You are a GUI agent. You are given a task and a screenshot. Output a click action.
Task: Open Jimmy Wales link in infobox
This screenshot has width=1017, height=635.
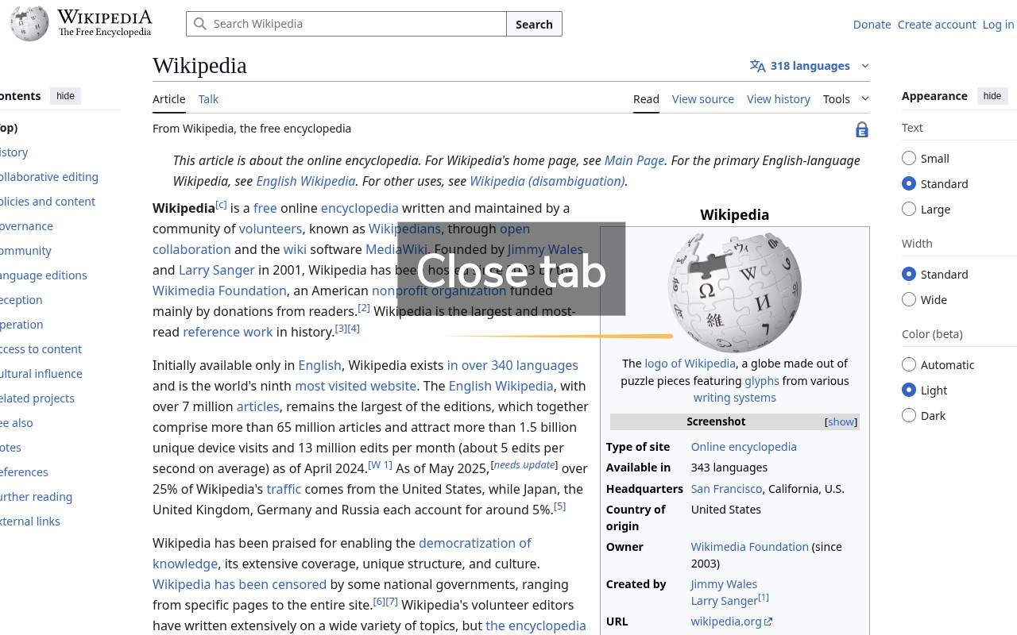(724, 584)
